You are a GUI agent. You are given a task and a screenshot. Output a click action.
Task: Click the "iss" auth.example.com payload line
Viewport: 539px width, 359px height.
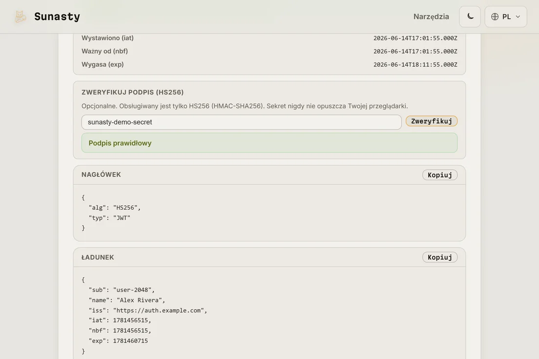[148, 311]
